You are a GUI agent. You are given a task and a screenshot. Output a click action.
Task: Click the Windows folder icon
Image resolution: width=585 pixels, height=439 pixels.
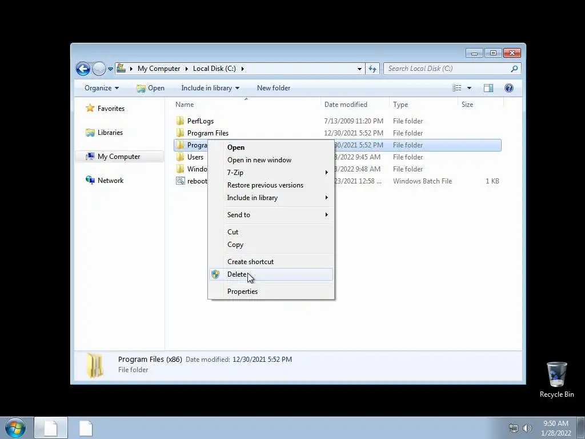[180, 169]
